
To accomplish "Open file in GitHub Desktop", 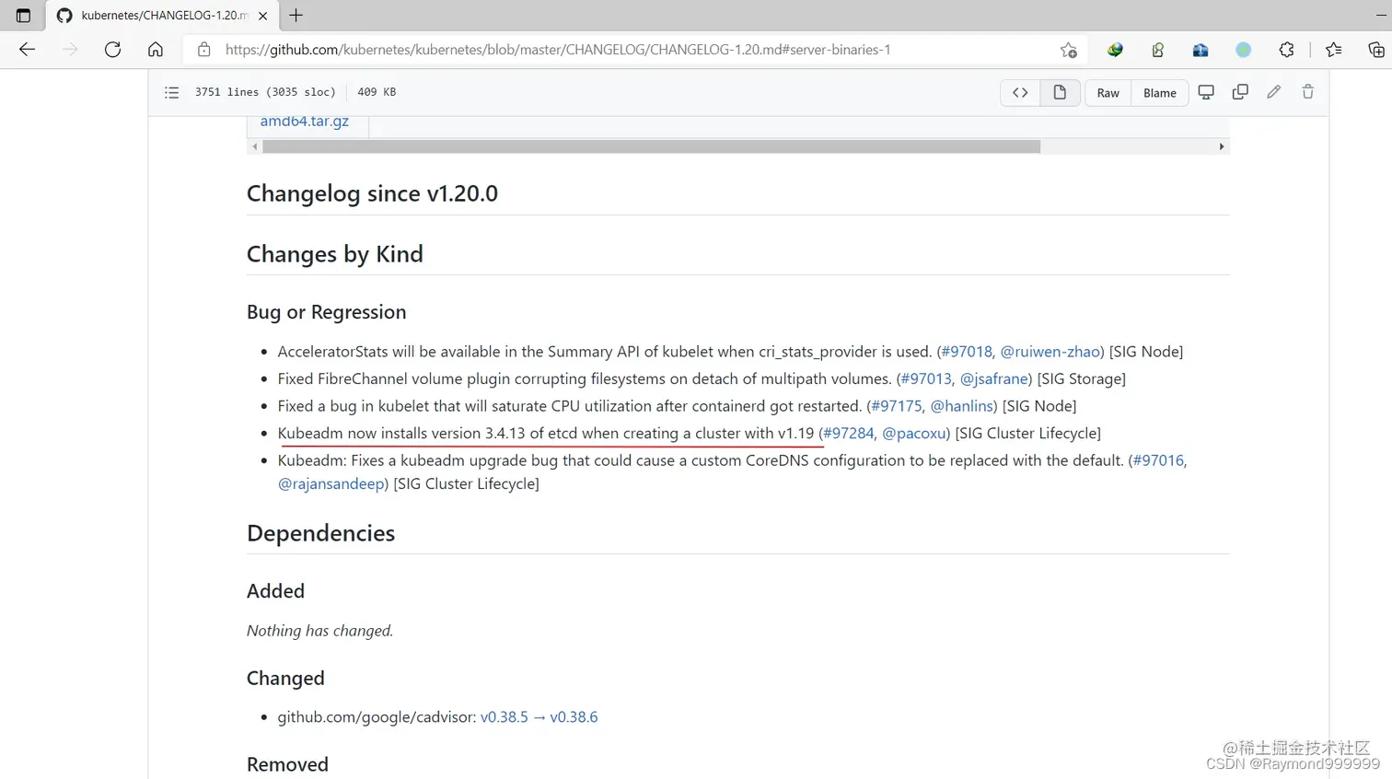I will coord(1206,92).
